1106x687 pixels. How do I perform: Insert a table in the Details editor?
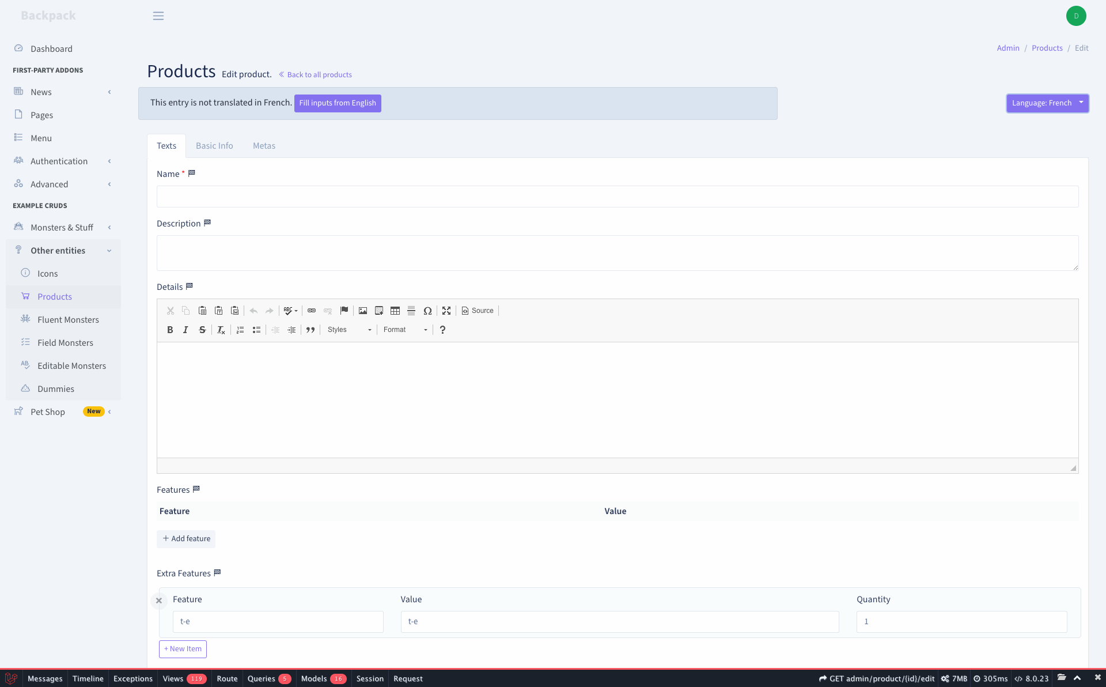tap(395, 311)
